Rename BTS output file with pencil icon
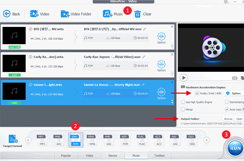 (x=145, y=29)
